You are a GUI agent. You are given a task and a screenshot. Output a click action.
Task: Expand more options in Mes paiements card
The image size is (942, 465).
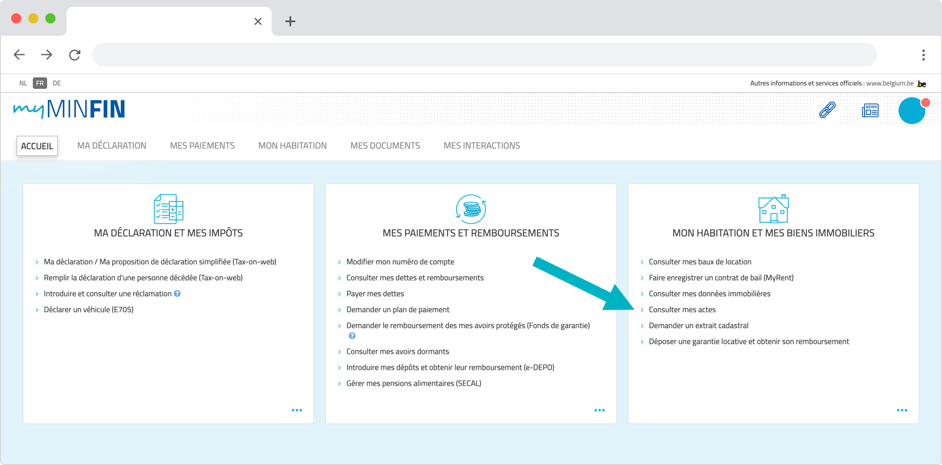click(600, 410)
